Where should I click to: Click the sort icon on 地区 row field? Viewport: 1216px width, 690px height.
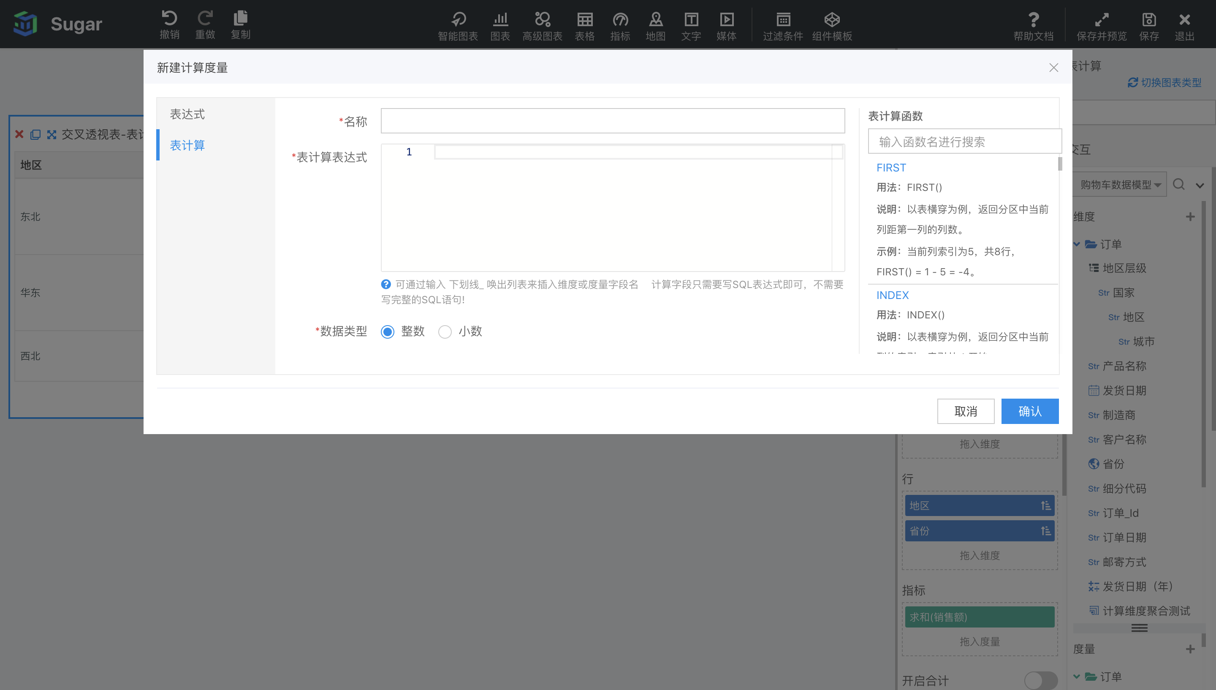(1045, 505)
